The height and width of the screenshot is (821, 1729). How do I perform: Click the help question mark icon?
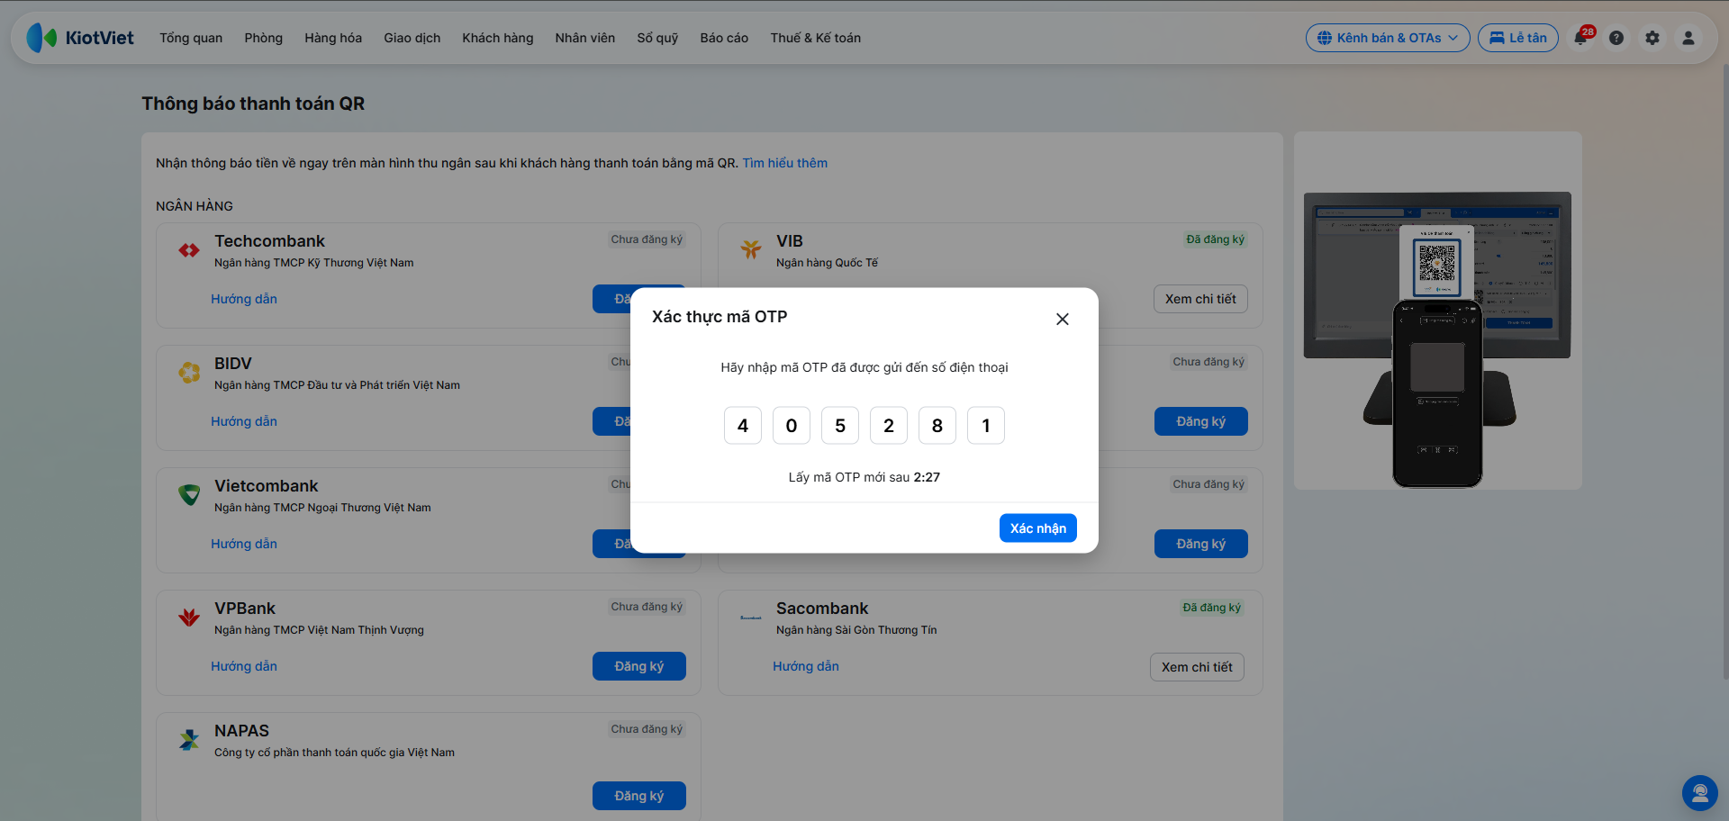[1616, 38]
